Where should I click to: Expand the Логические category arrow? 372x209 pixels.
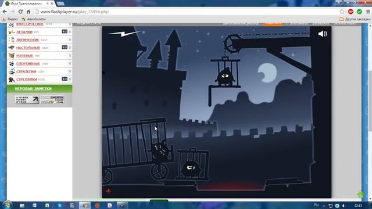click(x=70, y=40)
